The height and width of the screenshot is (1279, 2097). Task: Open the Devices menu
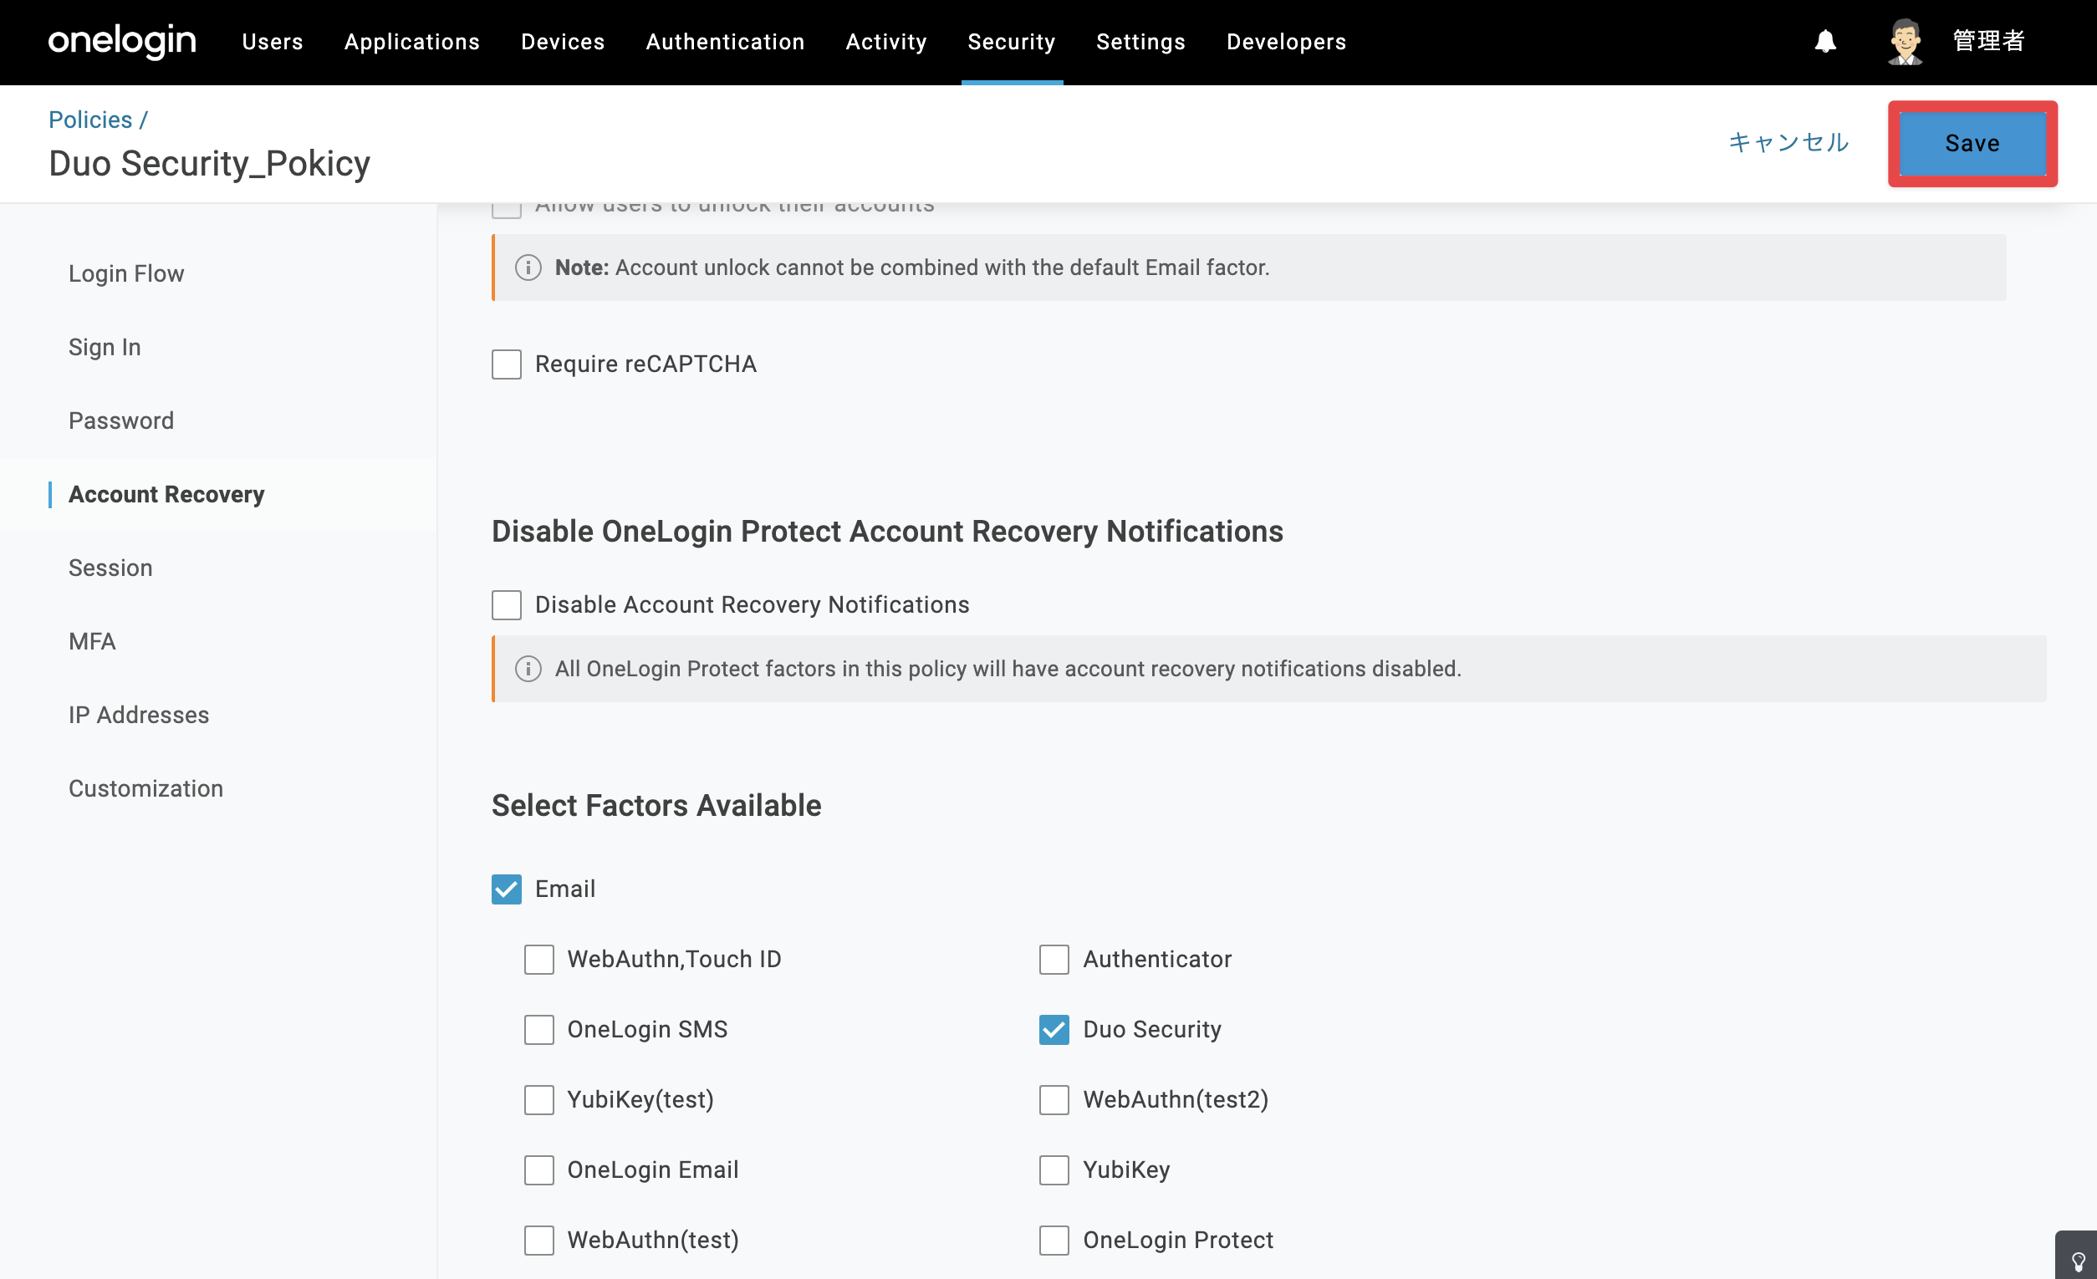563,42
